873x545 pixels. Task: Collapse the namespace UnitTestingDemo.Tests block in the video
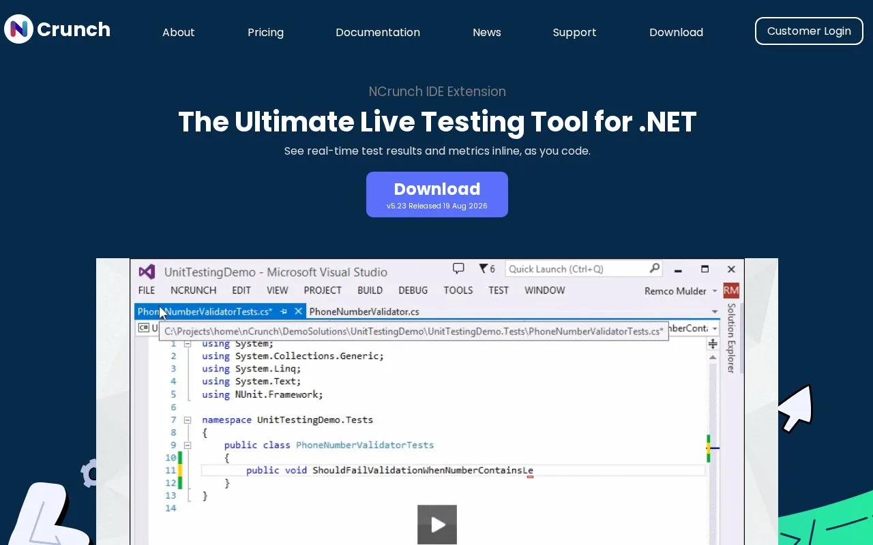[188, 420]
